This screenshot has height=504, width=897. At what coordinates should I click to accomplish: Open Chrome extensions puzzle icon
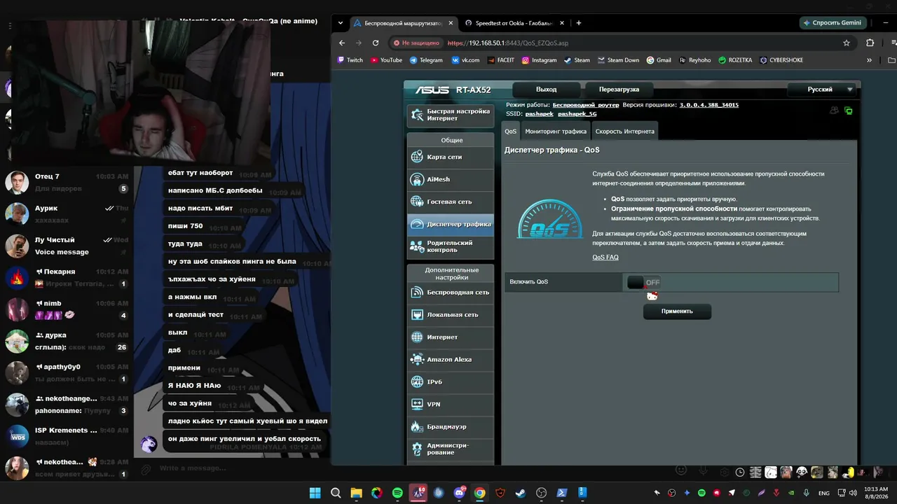(x=870, y=43)
